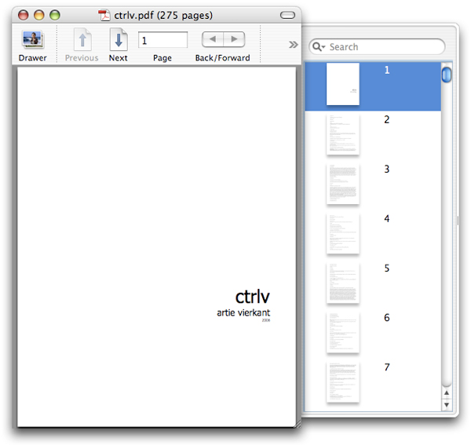Select page 6 thumbnail in drawer
The width and height of the screenshot is (471, 445).
pos(343,332)
